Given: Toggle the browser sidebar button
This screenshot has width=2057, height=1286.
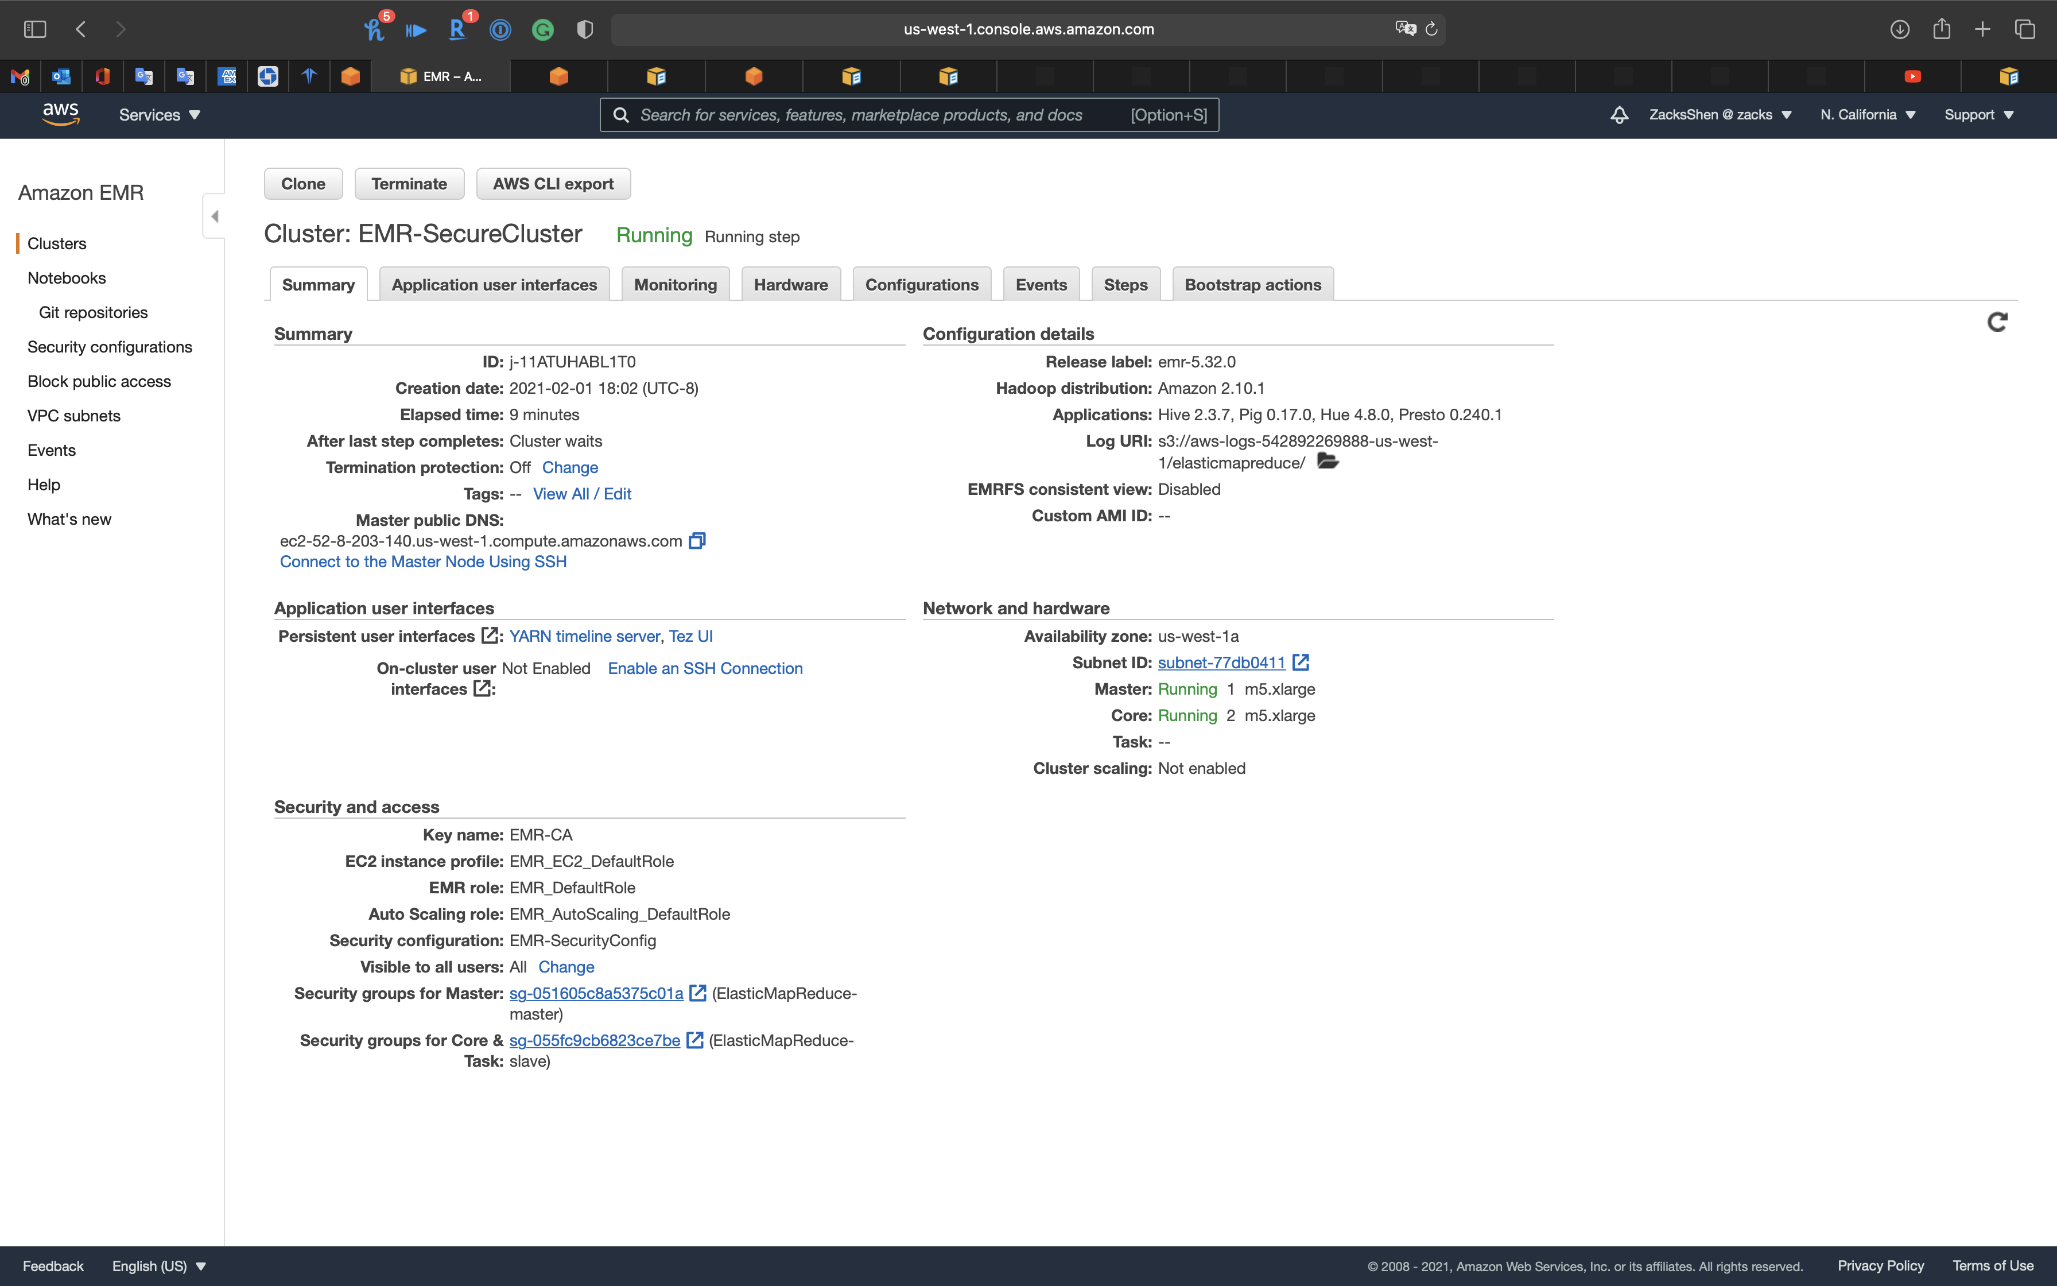Looking at the screenshot, I should click(x=35, y=29).
